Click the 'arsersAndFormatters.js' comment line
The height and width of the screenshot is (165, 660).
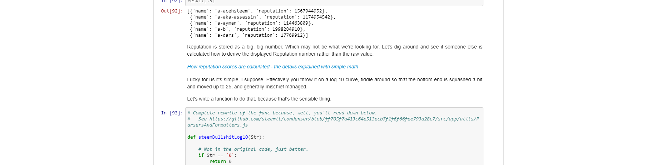point(217,125)
